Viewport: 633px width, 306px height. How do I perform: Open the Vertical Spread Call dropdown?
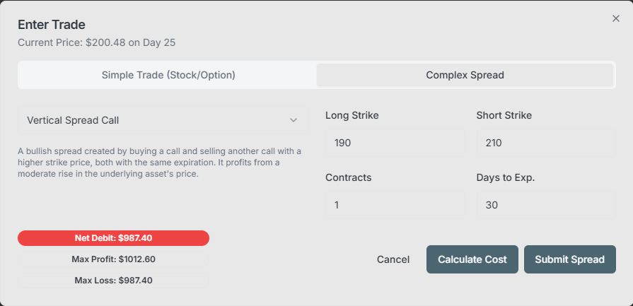pyautogui.click(x=163, y=120)
